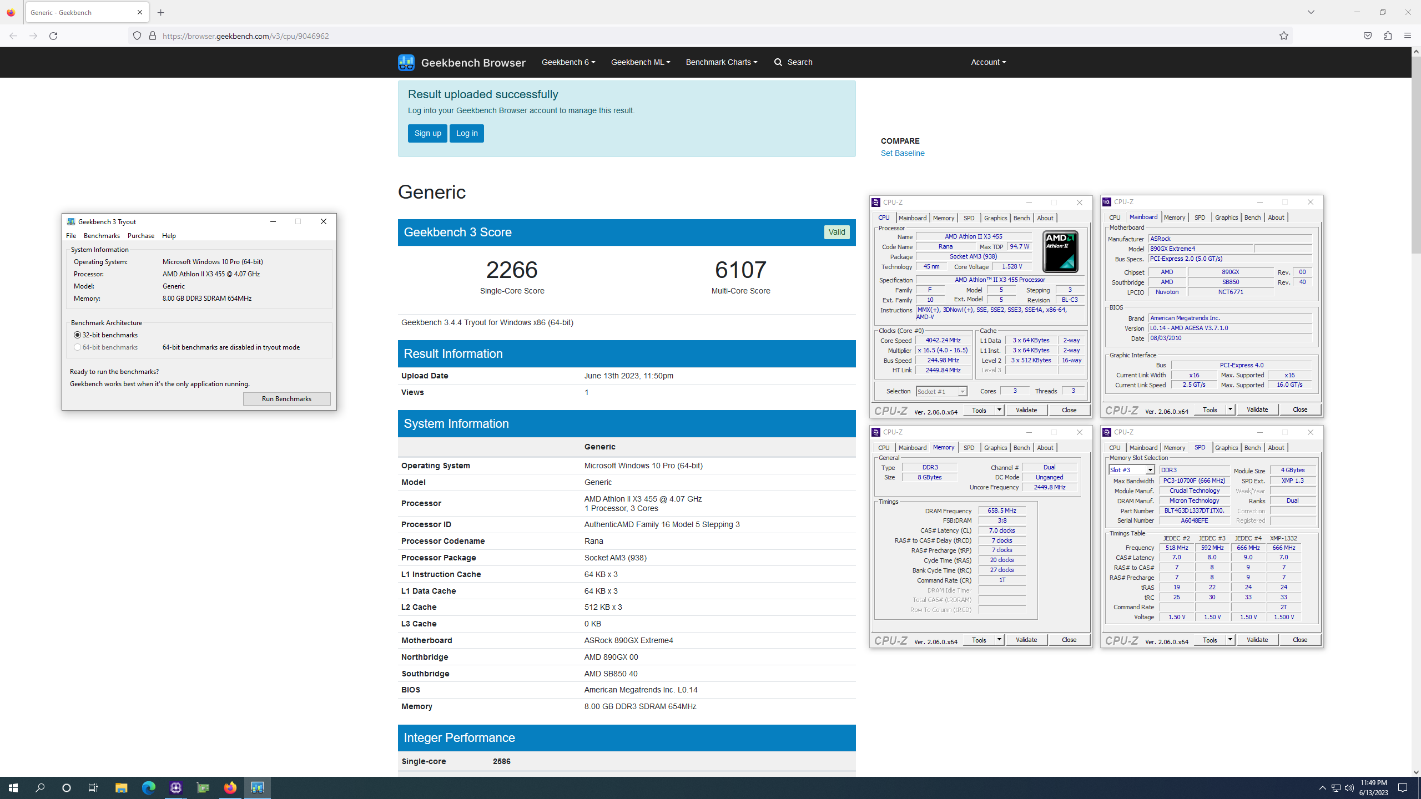Click the green card taskbar app icon
The height and width of the screenshot is (799, 1421).
(x=203, y=788)
